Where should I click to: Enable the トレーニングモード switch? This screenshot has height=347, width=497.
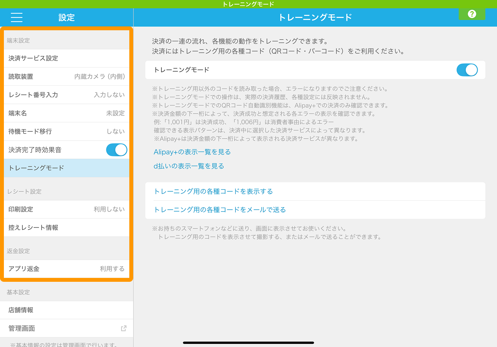(x=467, y=69)
